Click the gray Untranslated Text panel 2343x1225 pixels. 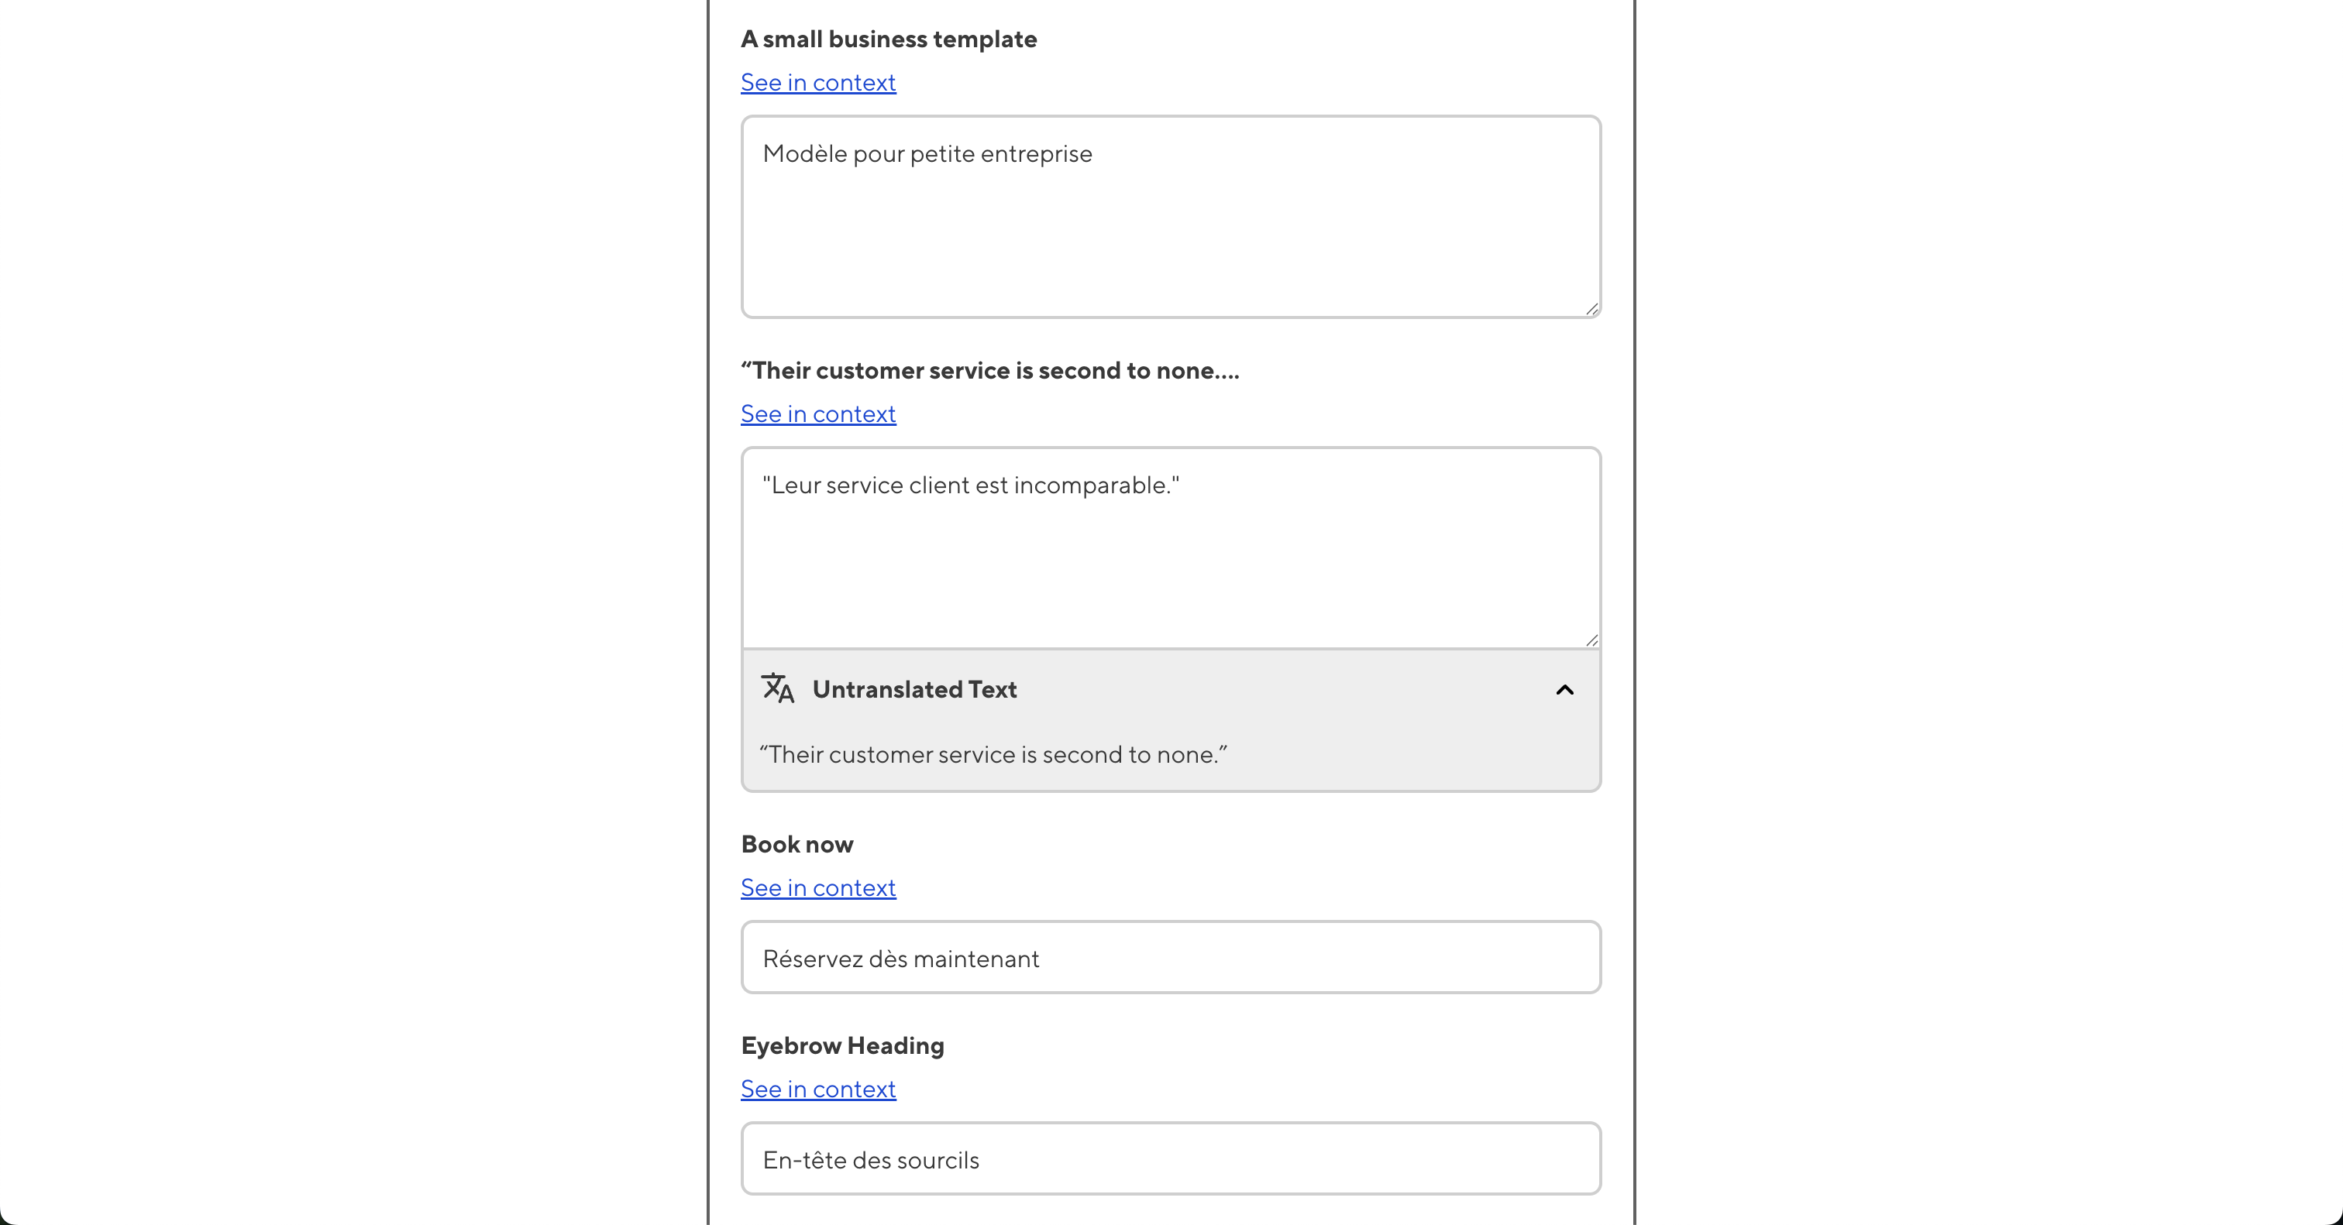pos(1170,721)
